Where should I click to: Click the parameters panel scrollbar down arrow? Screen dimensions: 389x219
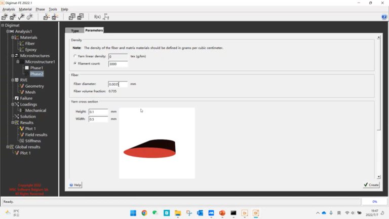pyautogui.click(x=378, y=177)
